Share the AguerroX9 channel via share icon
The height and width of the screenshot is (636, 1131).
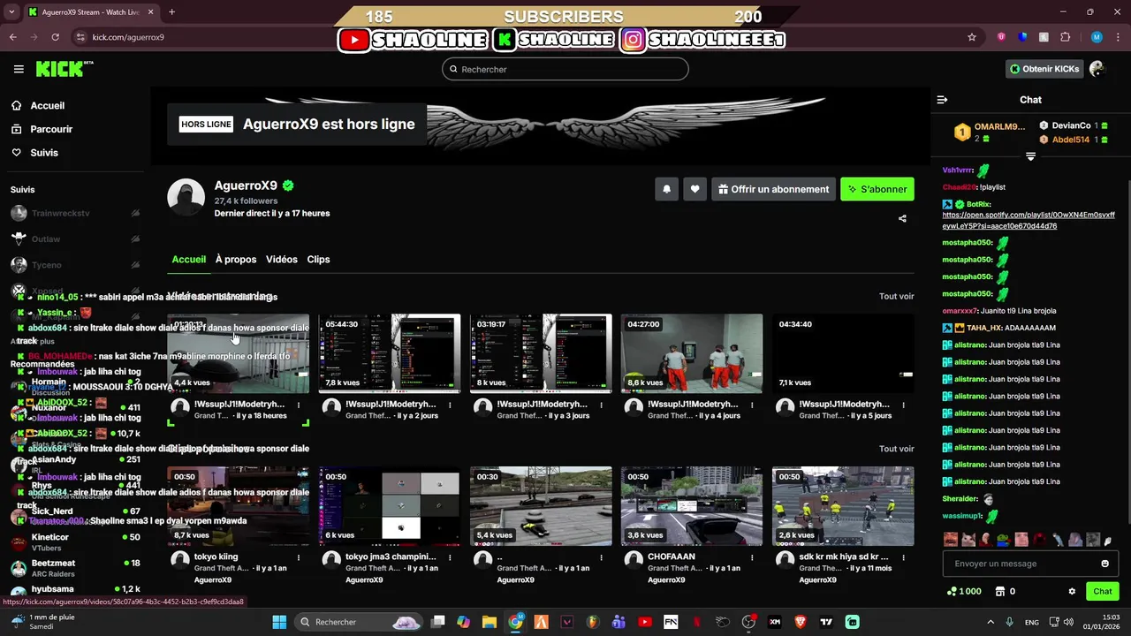[902, 218]
